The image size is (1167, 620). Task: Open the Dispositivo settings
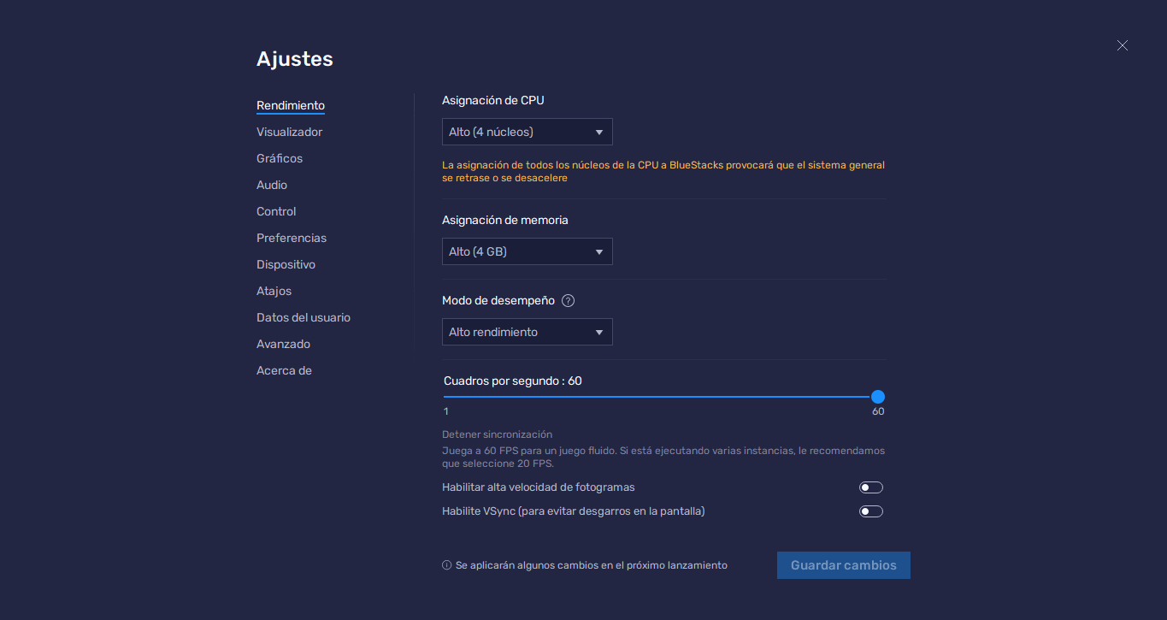coord(286,264)
